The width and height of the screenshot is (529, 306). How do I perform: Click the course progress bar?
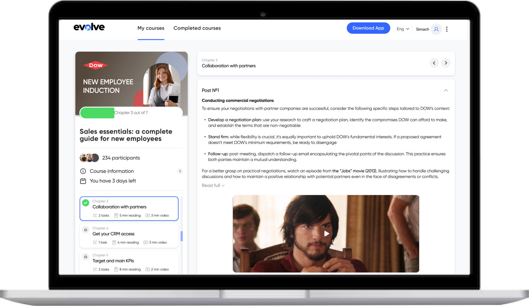97,113
